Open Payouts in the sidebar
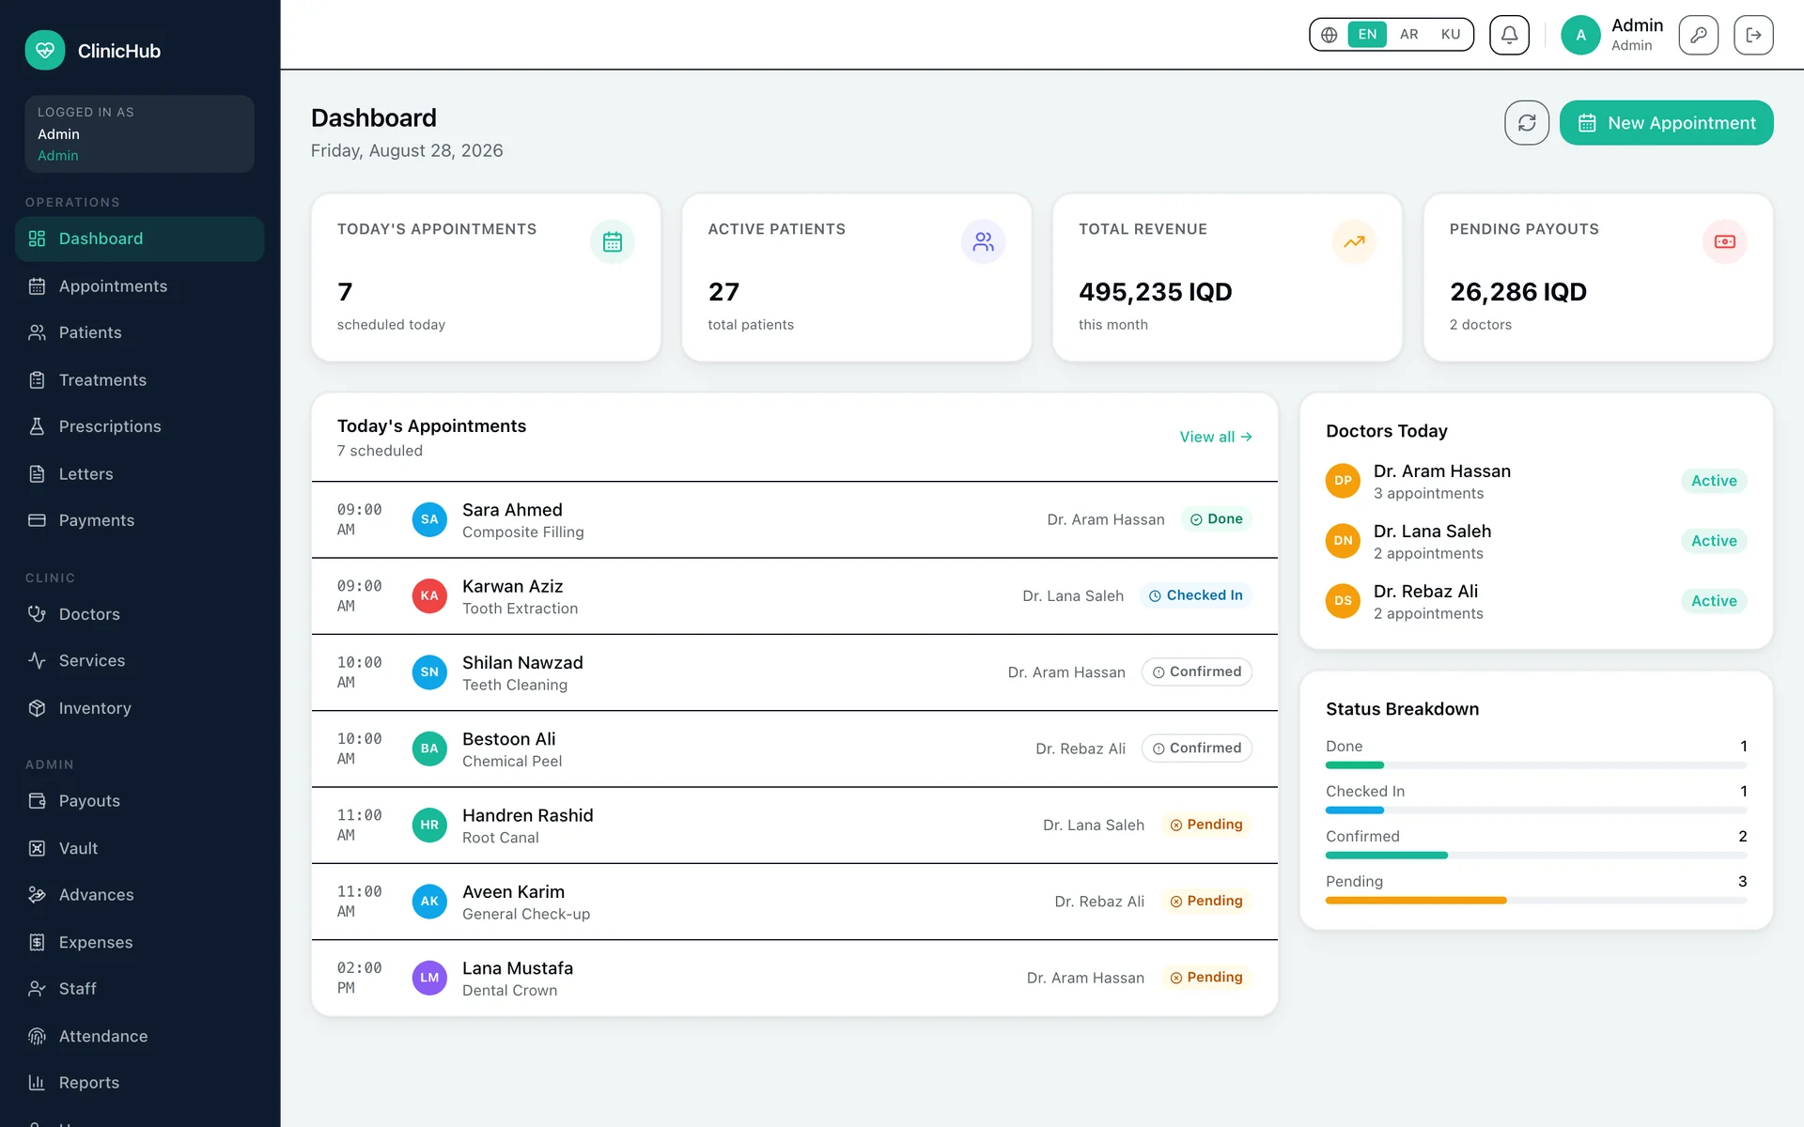This screenshot has height=1127, width=1804. pyautogui.click(x=139, y=801)
